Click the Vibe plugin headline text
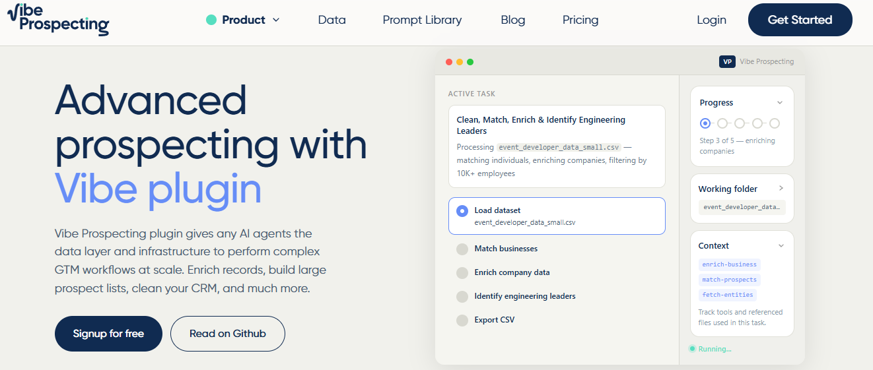 coord(158,187)
